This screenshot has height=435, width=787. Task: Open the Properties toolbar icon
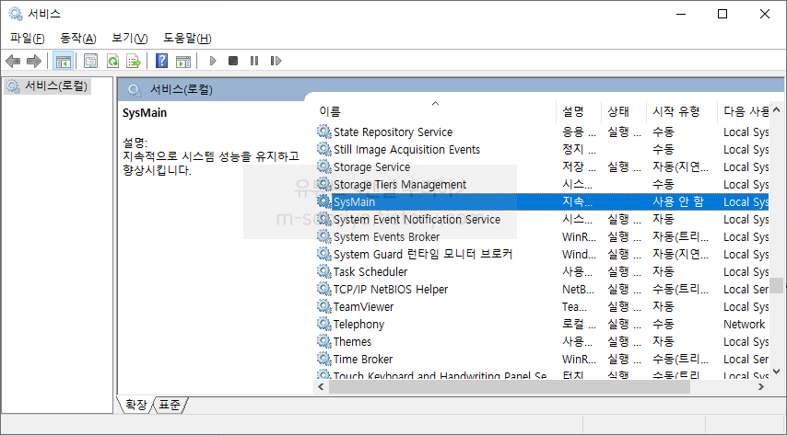(x=91, y=61)
